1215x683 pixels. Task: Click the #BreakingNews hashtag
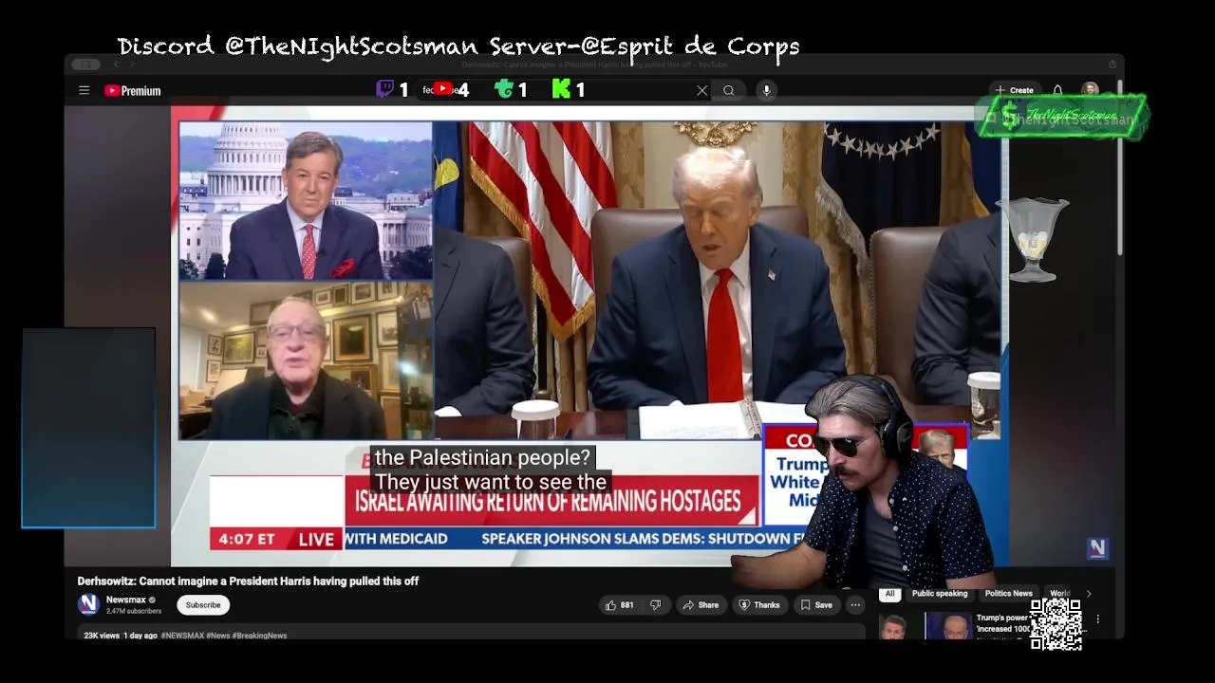(260, 636)
